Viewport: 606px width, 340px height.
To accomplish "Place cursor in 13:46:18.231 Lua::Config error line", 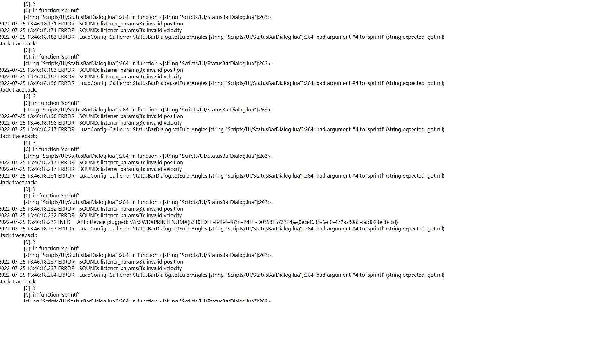I will 222,176.
